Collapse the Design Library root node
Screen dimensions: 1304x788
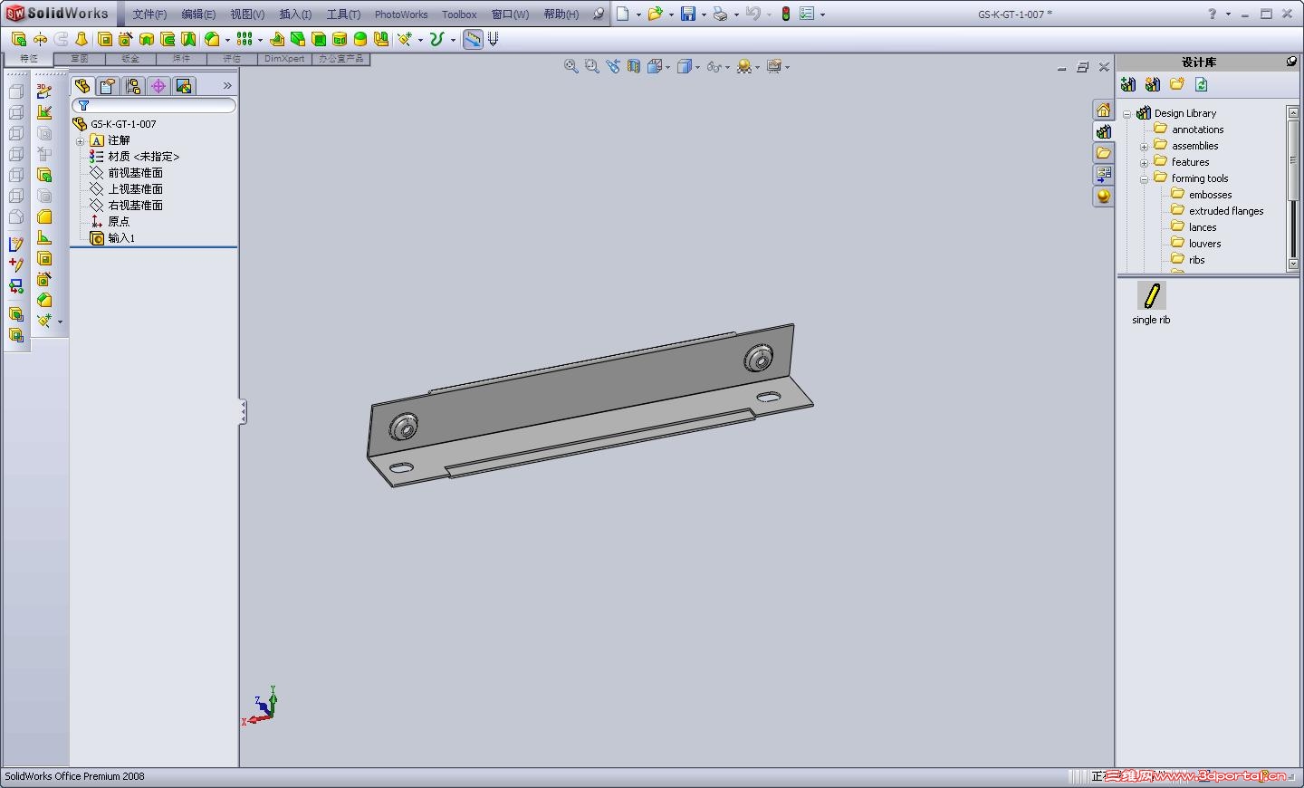[x=1127, y=114]
